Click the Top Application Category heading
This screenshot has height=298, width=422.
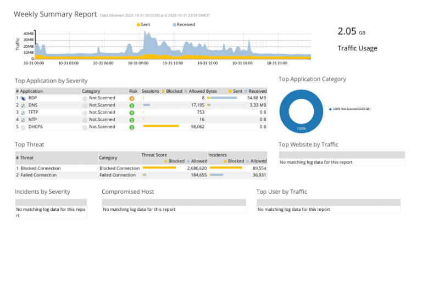(x=312, y=79)
